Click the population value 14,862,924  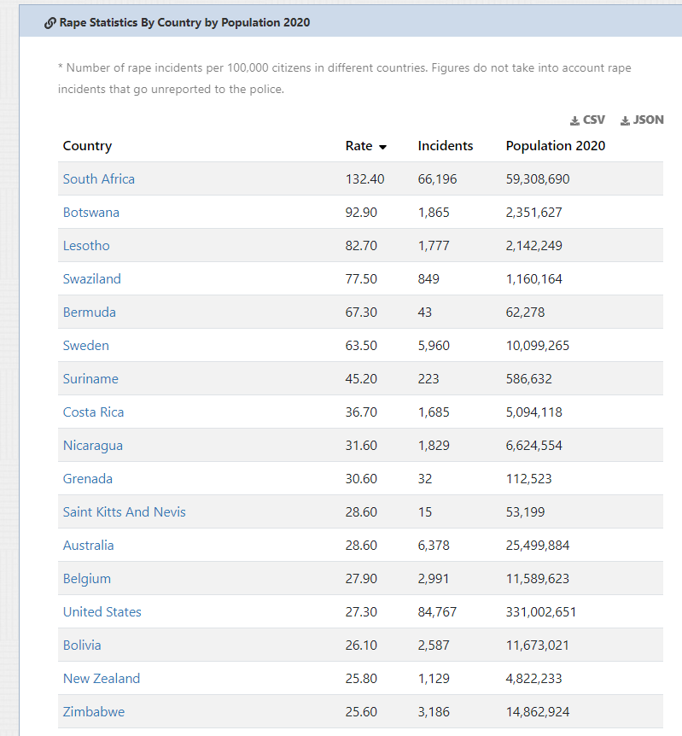(538, 712)
